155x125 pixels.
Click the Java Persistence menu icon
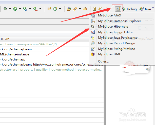click(x=93, y=38)
